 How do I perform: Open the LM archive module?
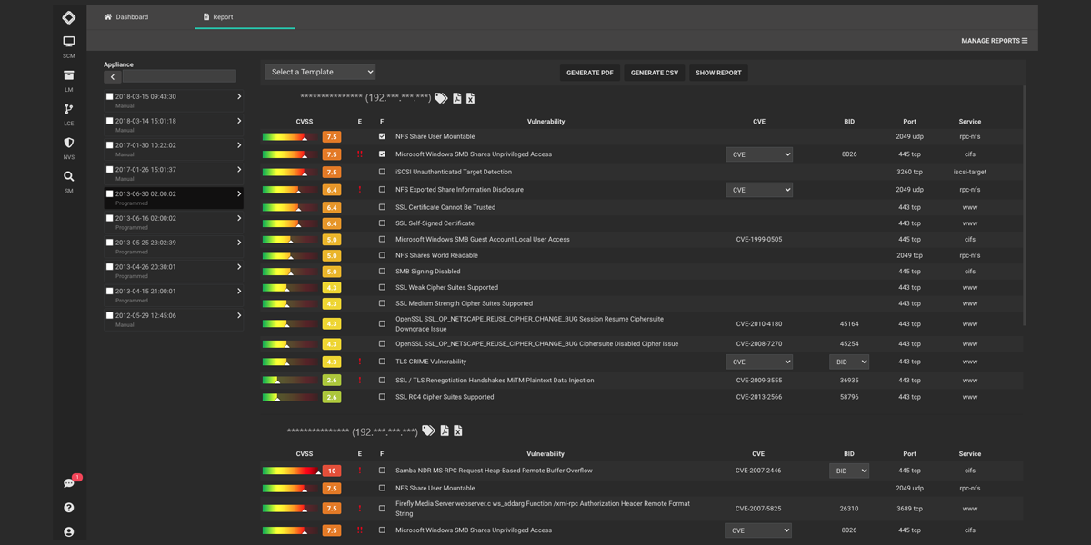(x=69, y=76)
